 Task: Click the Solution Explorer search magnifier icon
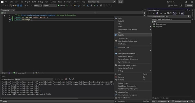188,16
